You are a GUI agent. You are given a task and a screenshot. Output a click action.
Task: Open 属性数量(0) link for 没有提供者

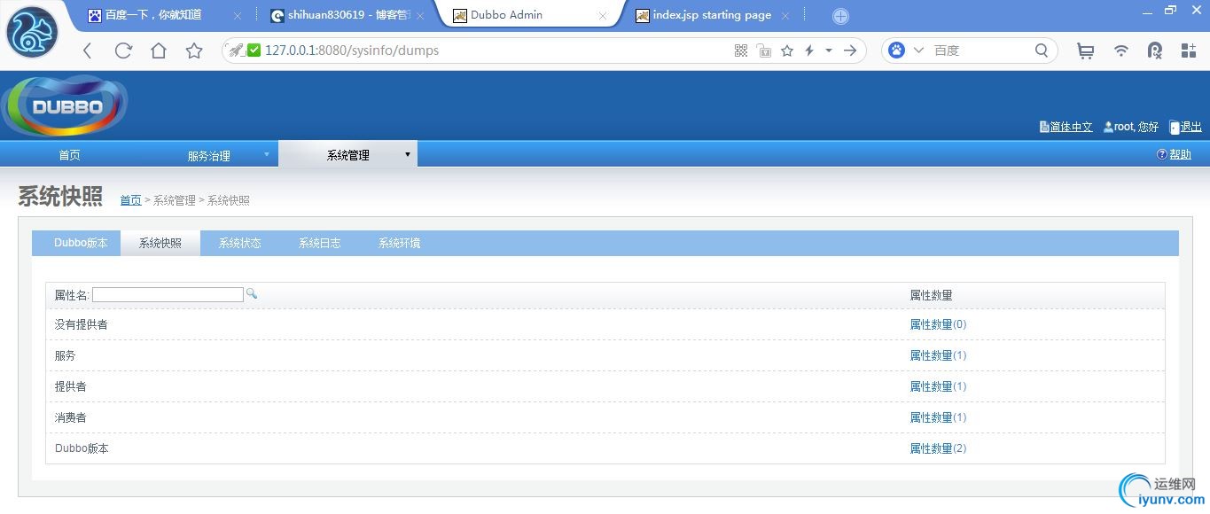(x=938, y=324)
